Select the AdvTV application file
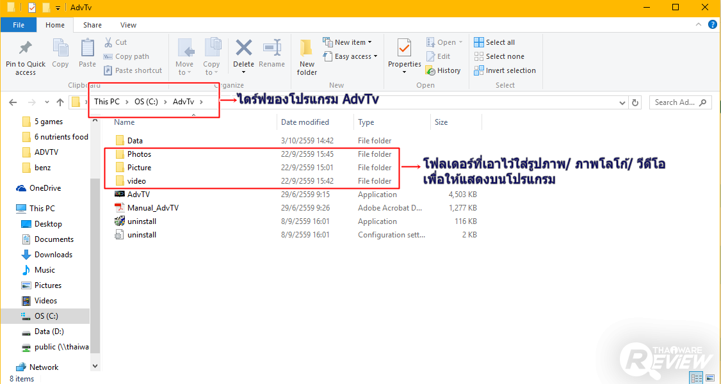 (296, 195)
